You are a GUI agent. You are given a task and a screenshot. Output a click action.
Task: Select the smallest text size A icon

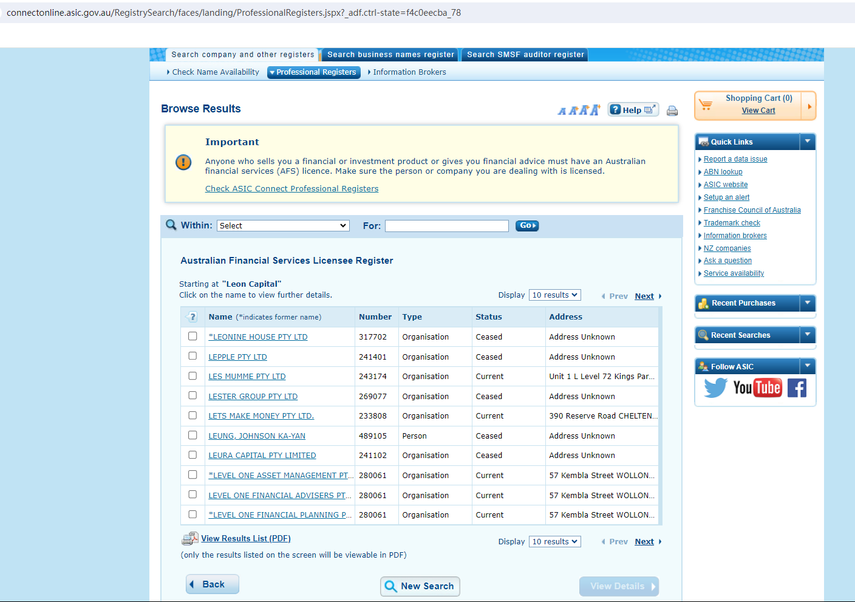tap(562, 111)
